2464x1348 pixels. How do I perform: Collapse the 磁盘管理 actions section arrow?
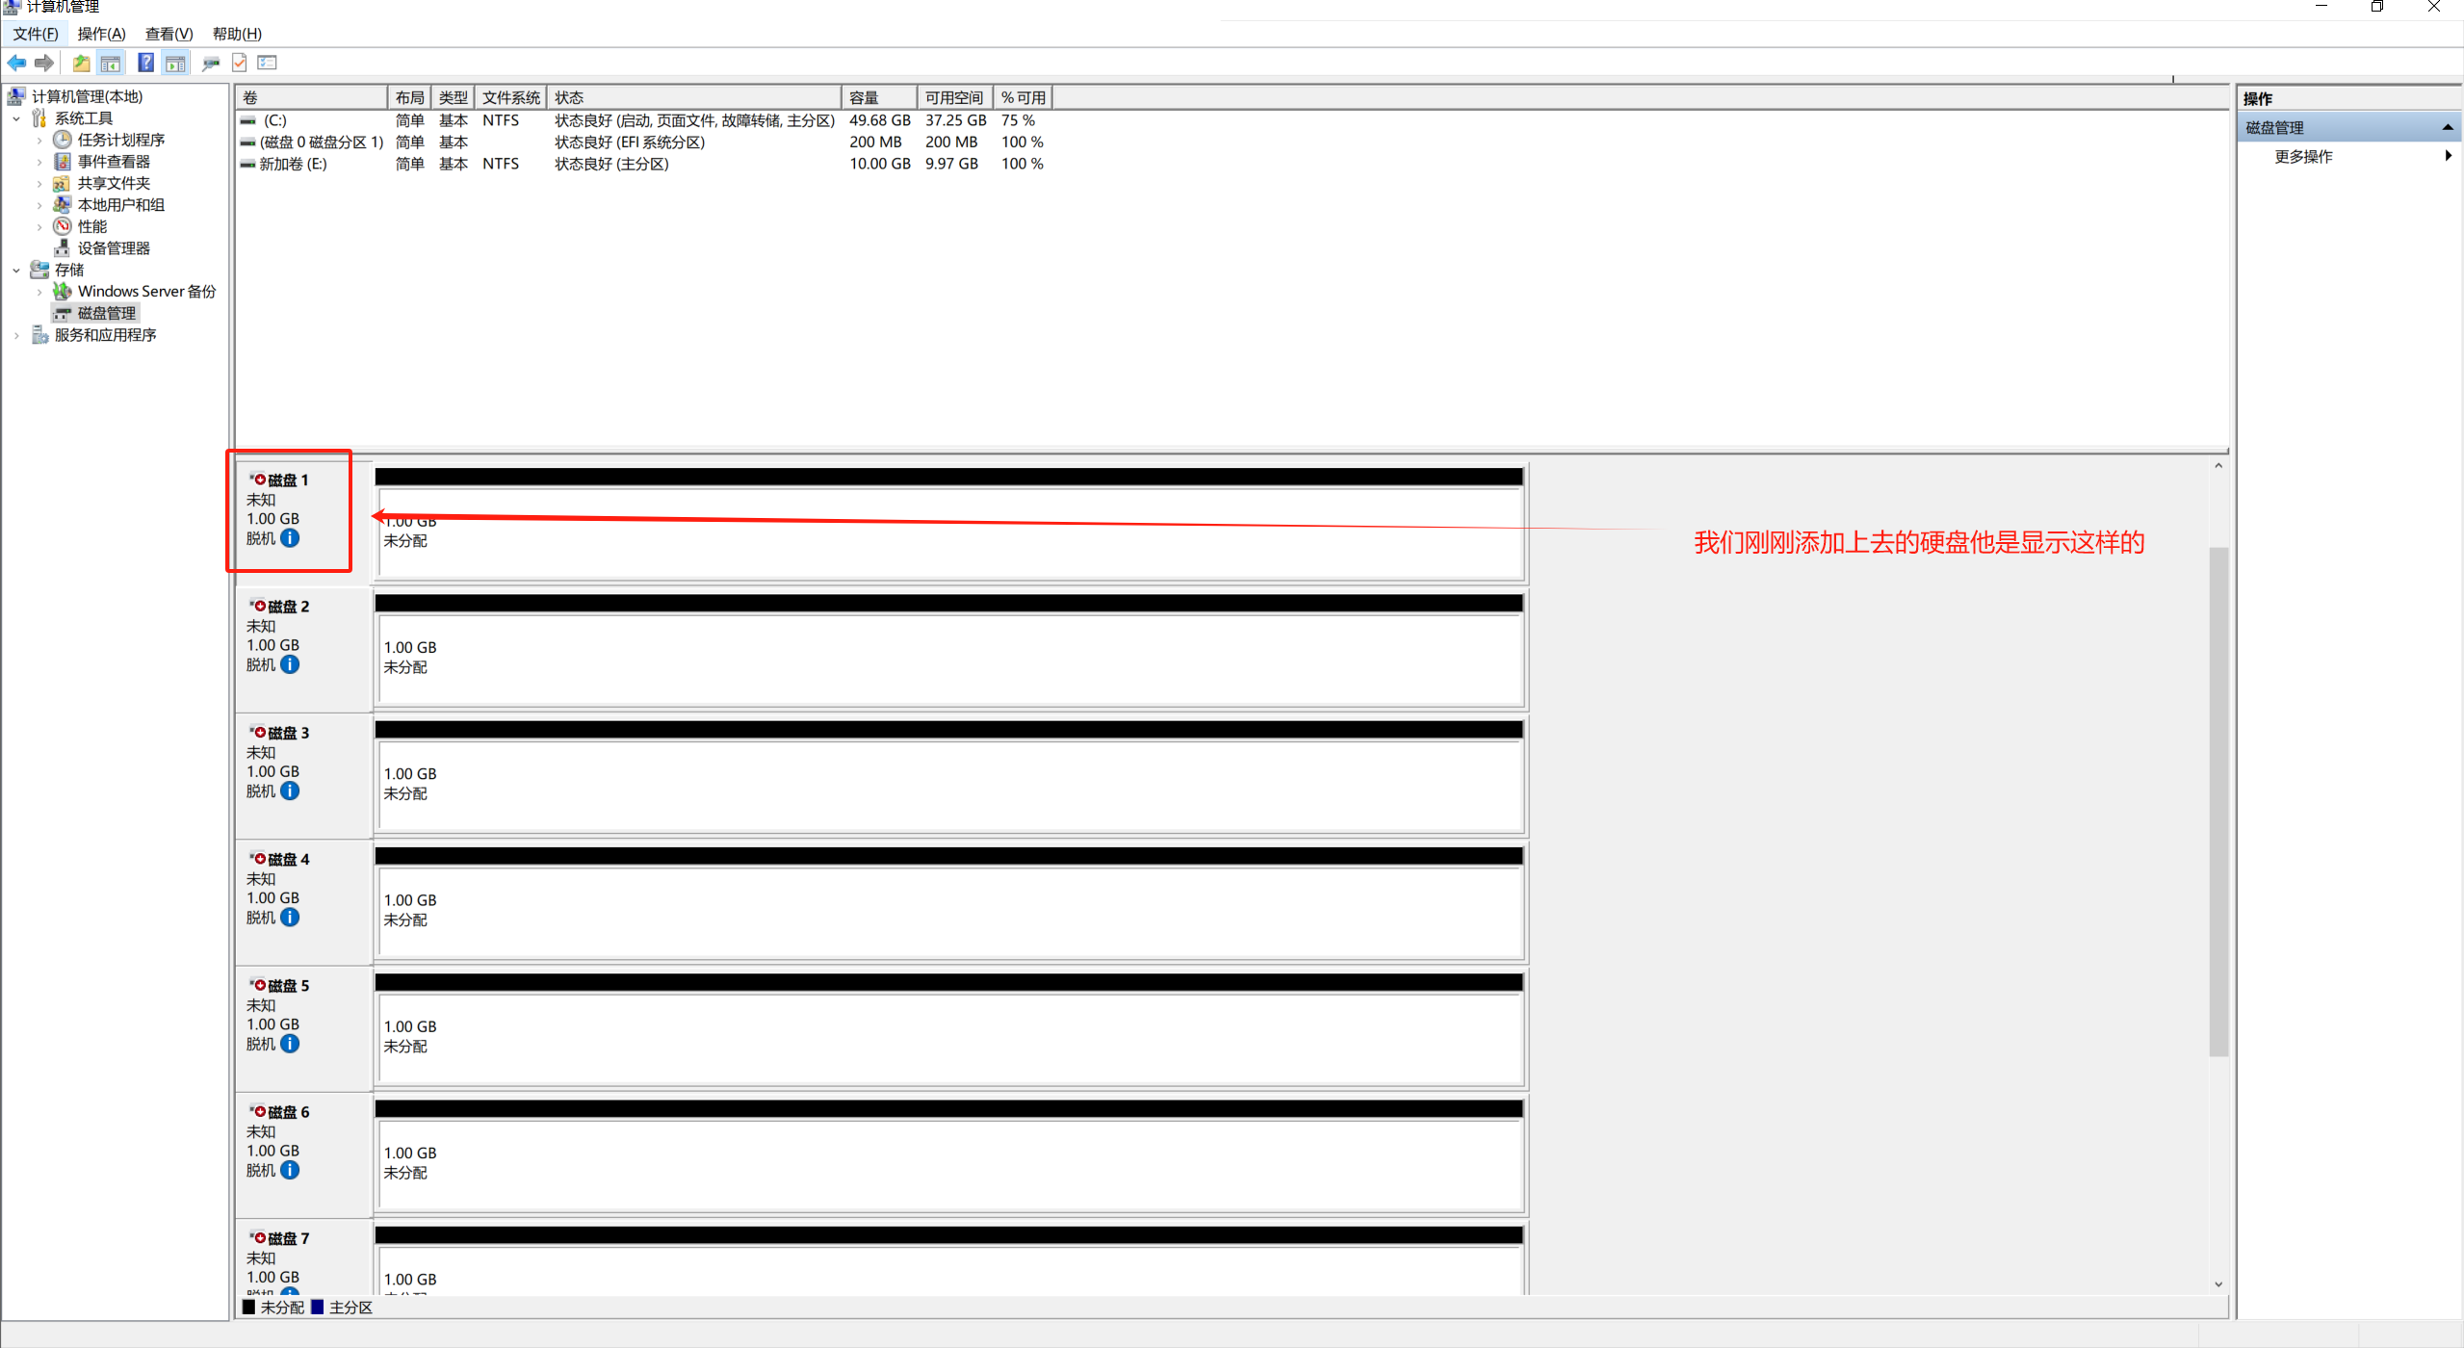click(2447, 127)
